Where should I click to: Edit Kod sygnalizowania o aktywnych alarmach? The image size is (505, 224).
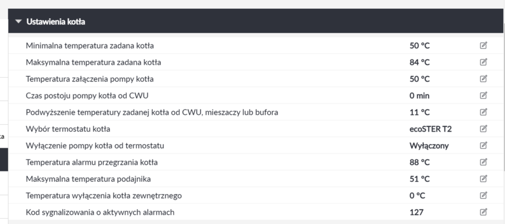[483, 212]
